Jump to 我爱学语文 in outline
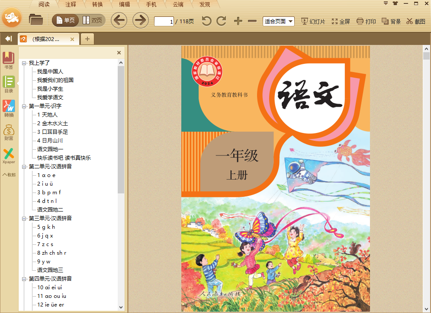The image size is (431, 313). (x=50, y=98)
